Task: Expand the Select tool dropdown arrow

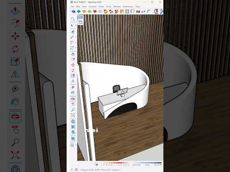Action: pyautogui.click(x=75, y=25)
